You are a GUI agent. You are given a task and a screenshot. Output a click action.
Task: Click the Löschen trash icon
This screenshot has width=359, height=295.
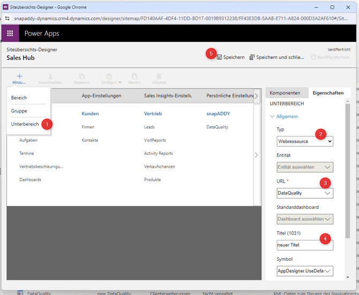159,77
